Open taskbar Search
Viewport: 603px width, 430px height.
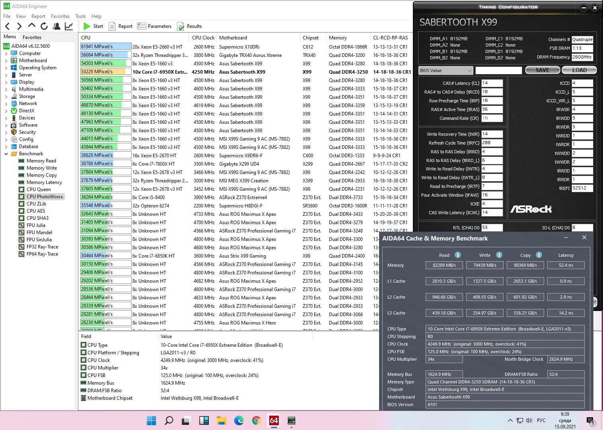click(x=169, y=420)
